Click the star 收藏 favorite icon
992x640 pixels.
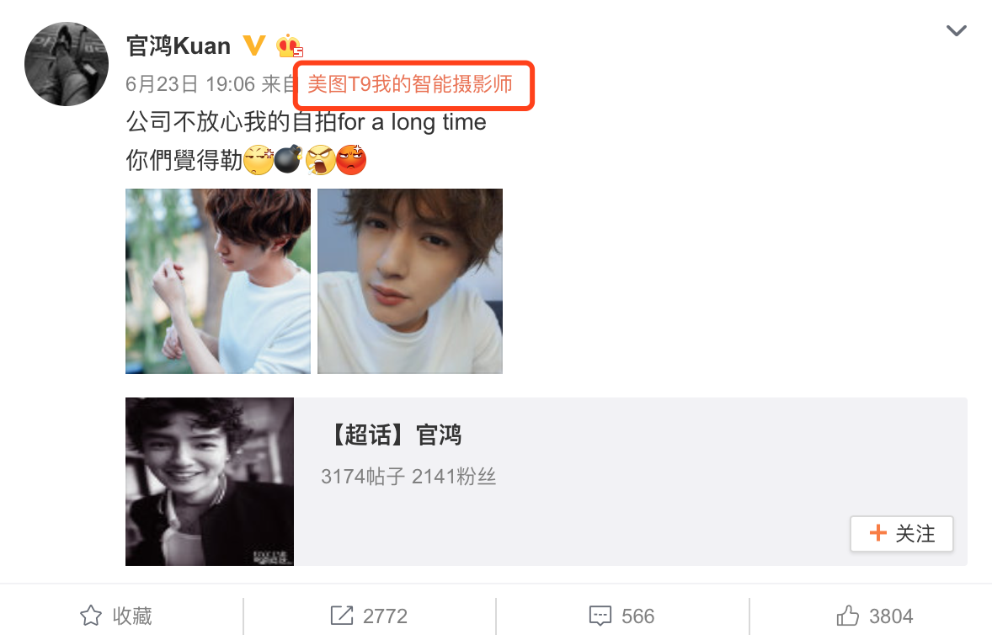[x=90, y=616]
